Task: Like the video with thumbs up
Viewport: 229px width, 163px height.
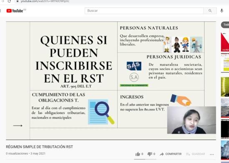Action: [x=139, y=154]
